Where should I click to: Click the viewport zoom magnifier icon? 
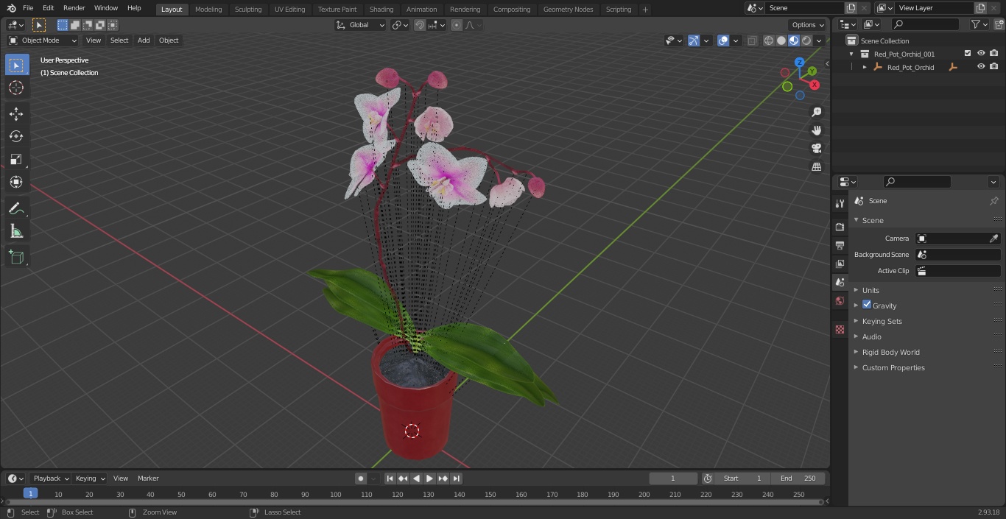[x=817, y=112]
